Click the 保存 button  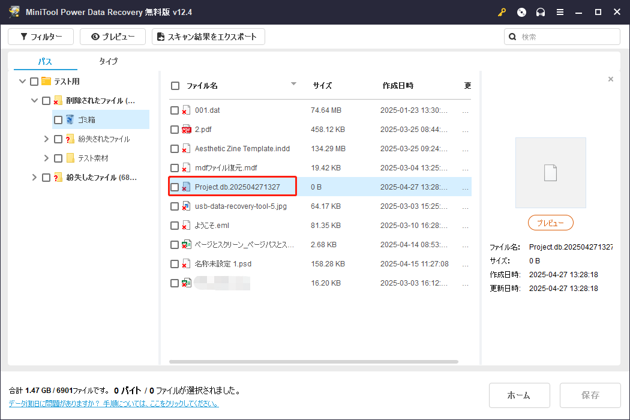(590, 395)
